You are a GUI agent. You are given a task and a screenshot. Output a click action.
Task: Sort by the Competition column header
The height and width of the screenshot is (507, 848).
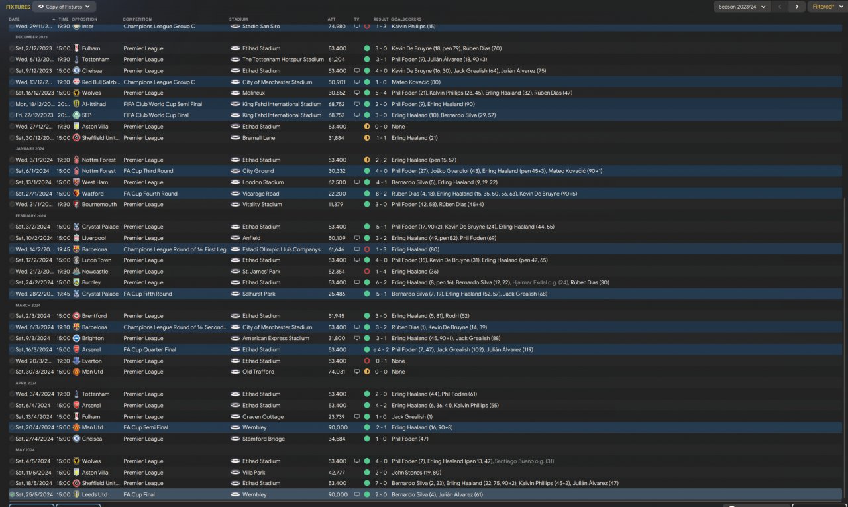point(137,19)
